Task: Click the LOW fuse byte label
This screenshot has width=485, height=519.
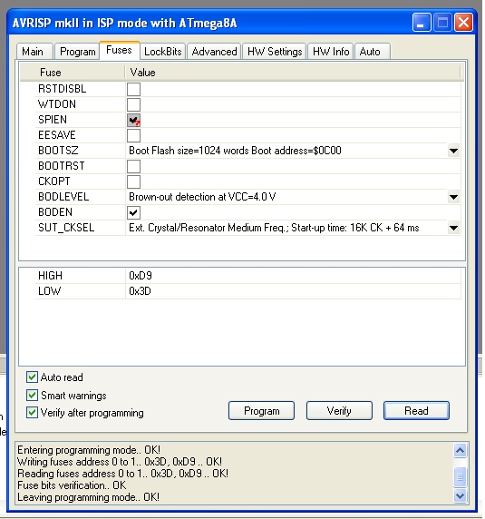Action: pyautogui.click(x=50, y=291)
